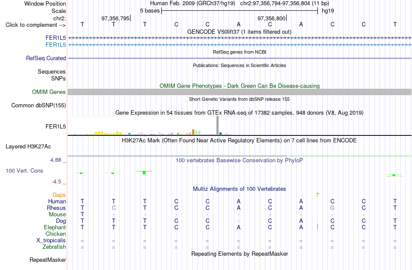The width and height of the screenshot is (412, 270).
Task: Click the 'RefSeq genes from NCBI' title
Action: coord(239,52)
